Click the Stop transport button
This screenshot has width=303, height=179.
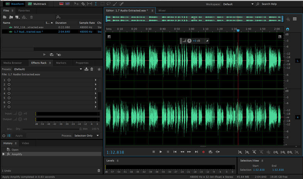(x=154, y=152)
